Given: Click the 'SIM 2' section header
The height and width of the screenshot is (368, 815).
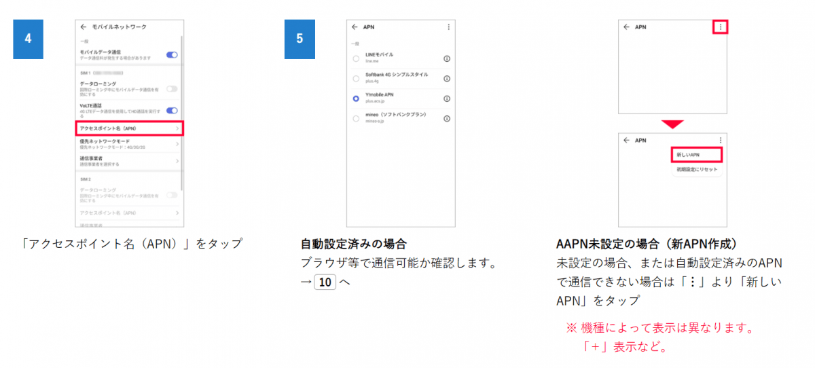Looking at the screenshot, I should 86,179.
